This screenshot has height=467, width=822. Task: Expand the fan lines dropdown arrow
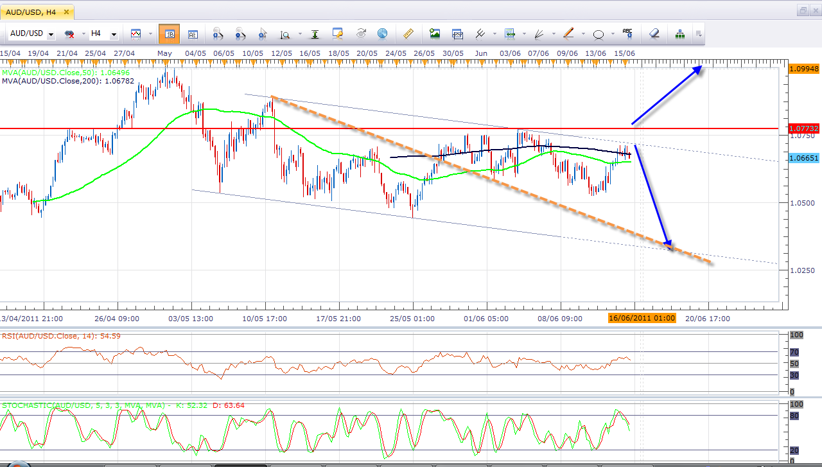554,33
